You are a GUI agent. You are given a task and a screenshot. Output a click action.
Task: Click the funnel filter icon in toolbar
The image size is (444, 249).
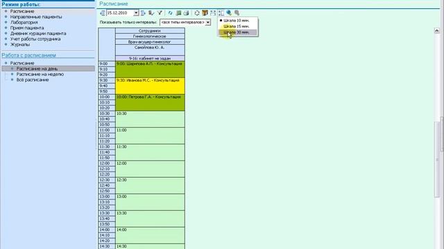pyautogui.click(x=160, y=13)
